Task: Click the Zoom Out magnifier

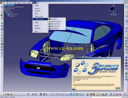Action: click(65, 94)
